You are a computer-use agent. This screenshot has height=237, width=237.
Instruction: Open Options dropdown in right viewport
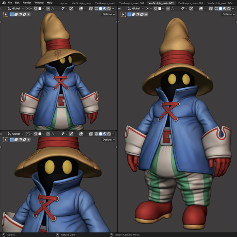pyautogui.click(x=228, y=14)
